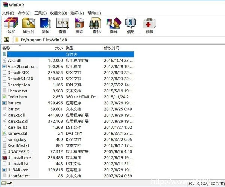
Task: Open the Tools (工具) menu
Action: [40, 13]
